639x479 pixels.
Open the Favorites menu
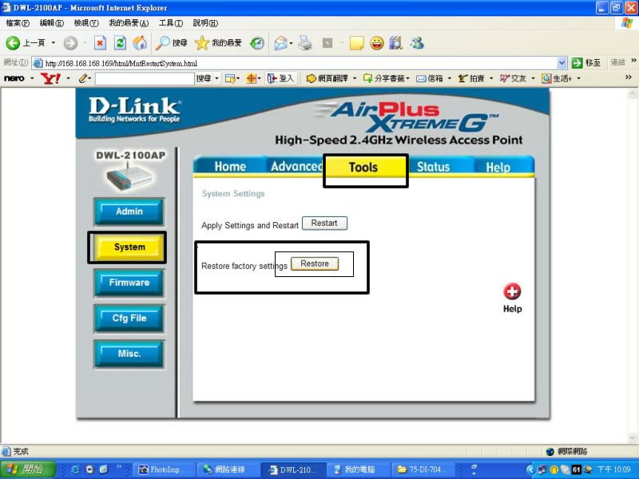(129, 23)
